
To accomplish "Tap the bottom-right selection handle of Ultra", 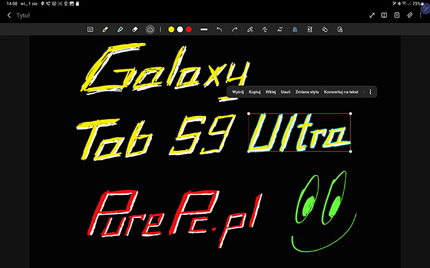I will coord(350,151).
